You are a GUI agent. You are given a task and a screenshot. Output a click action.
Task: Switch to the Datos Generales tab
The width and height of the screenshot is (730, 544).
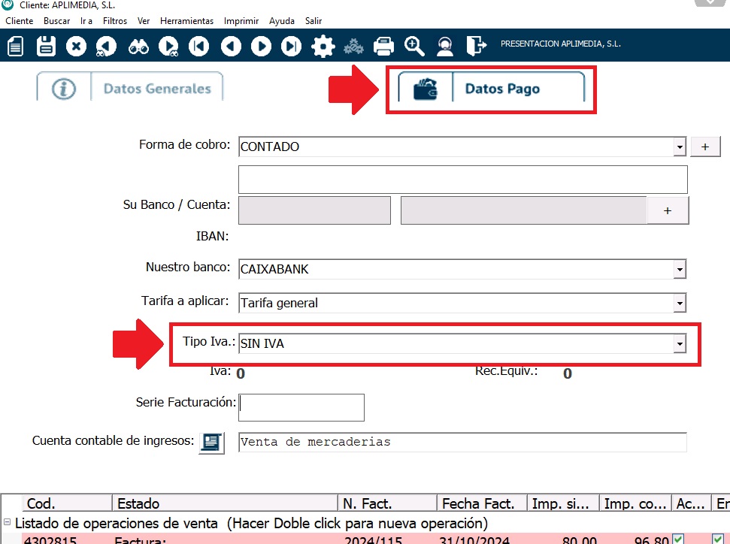coord(130,88)
